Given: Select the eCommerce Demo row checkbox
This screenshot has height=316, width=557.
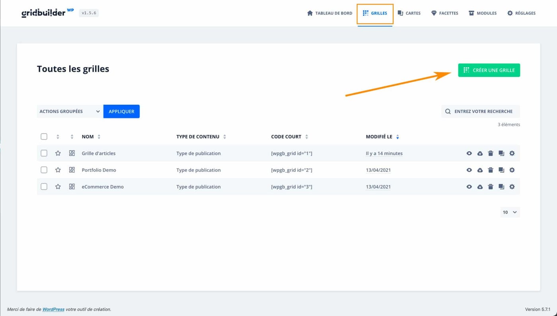Looking at the screenshot, I should 44,187.
